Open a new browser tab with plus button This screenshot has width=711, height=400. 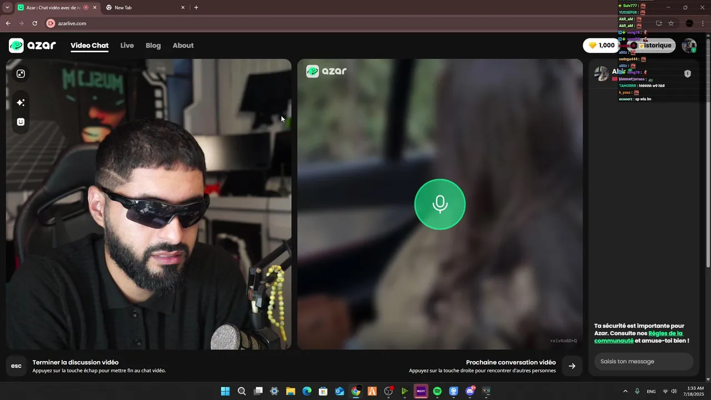(x=196, y=8)
